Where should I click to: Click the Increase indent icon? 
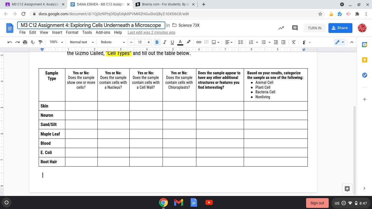(283, 42)
